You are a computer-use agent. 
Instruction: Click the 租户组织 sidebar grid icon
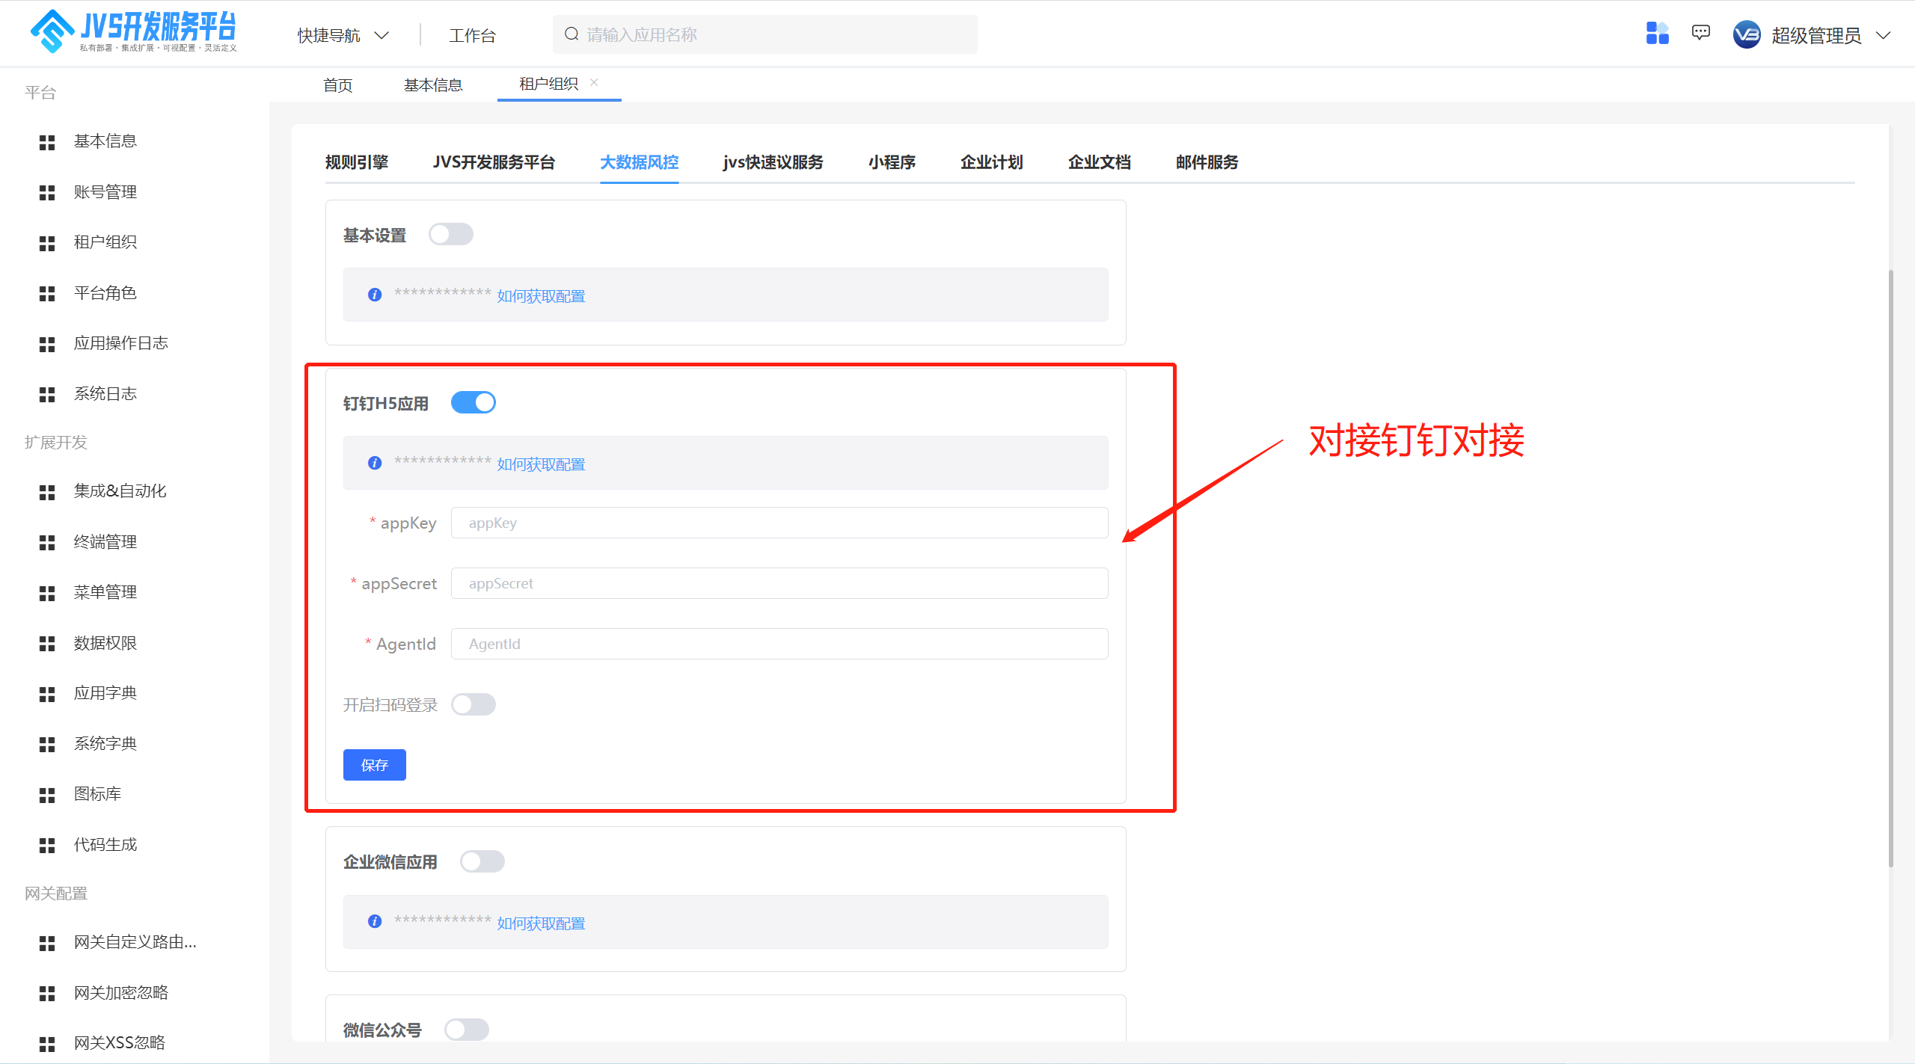(x=47, y=243)
